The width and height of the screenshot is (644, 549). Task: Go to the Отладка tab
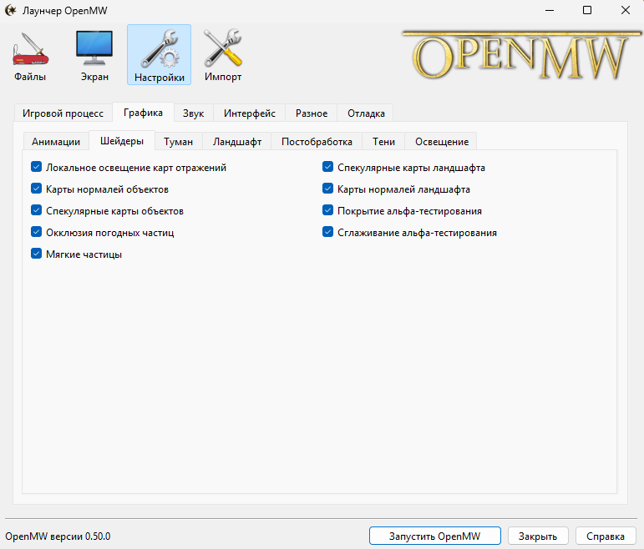pos(366,113)
